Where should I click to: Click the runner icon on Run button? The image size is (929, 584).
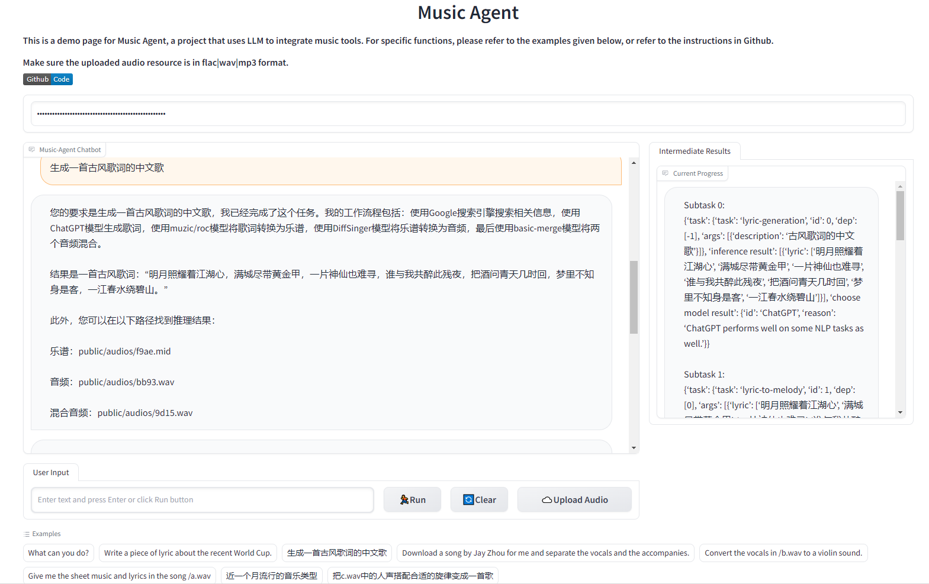[x=404, y=500]
